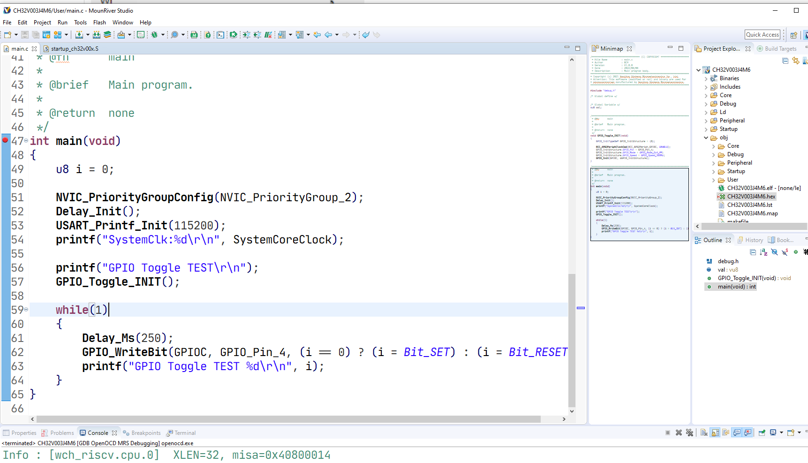Click the Sort icon in Outline toolbar

(x=763, y=252)
